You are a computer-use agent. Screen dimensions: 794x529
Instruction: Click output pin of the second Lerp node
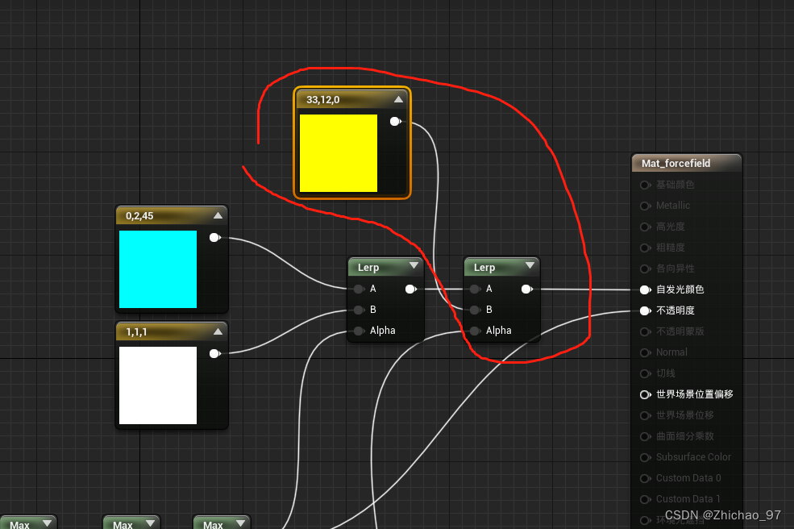(526, 289)
